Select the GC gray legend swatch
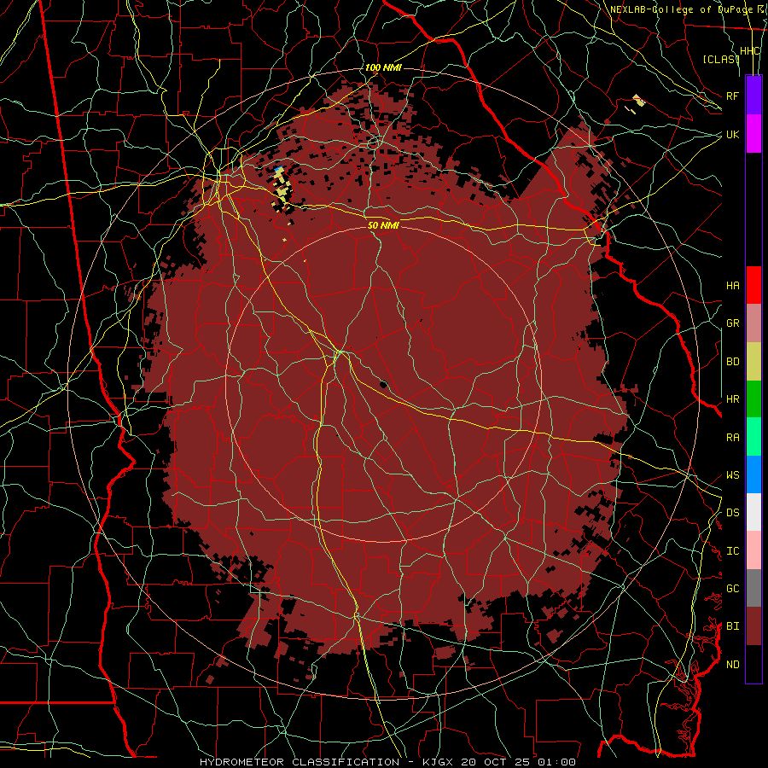This screenshot has height=768, width=768. pyautogui.click(x=753, y=588)
